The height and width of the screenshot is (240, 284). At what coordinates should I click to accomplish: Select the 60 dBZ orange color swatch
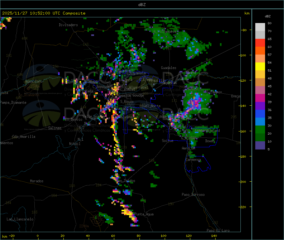[x=260, y=51]
